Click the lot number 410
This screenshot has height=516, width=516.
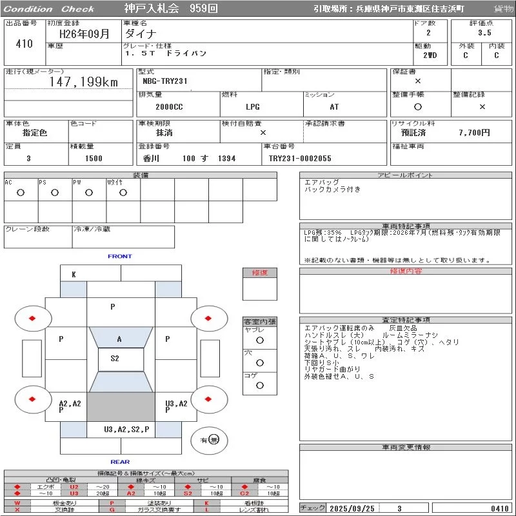click(x=25, y=43)
